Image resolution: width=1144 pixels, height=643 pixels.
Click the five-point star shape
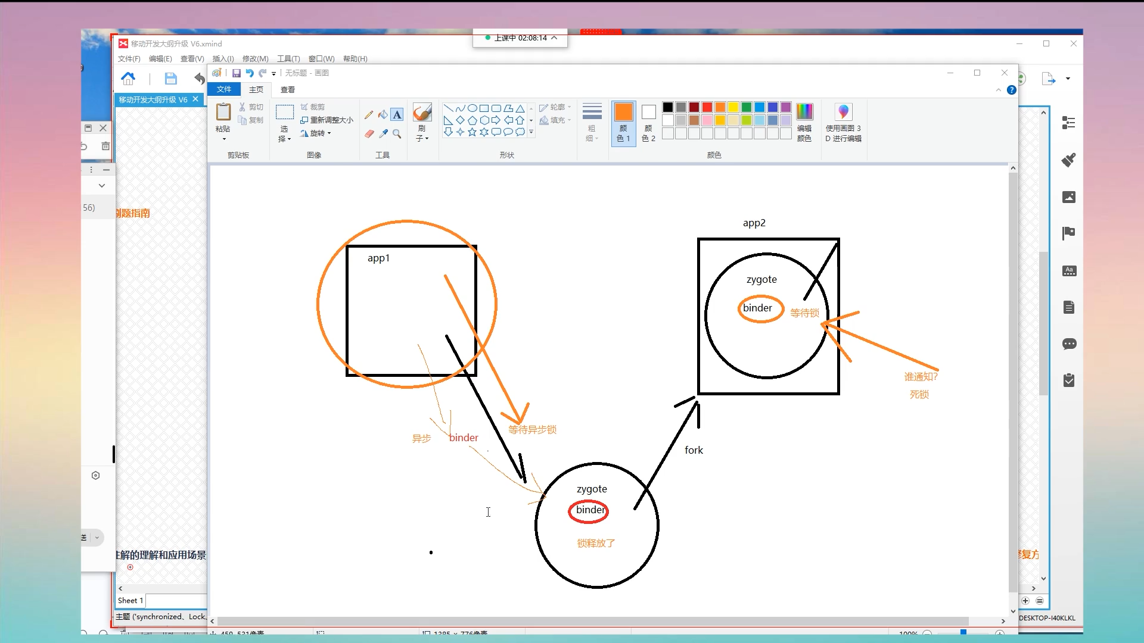click(x=472, y=132)
